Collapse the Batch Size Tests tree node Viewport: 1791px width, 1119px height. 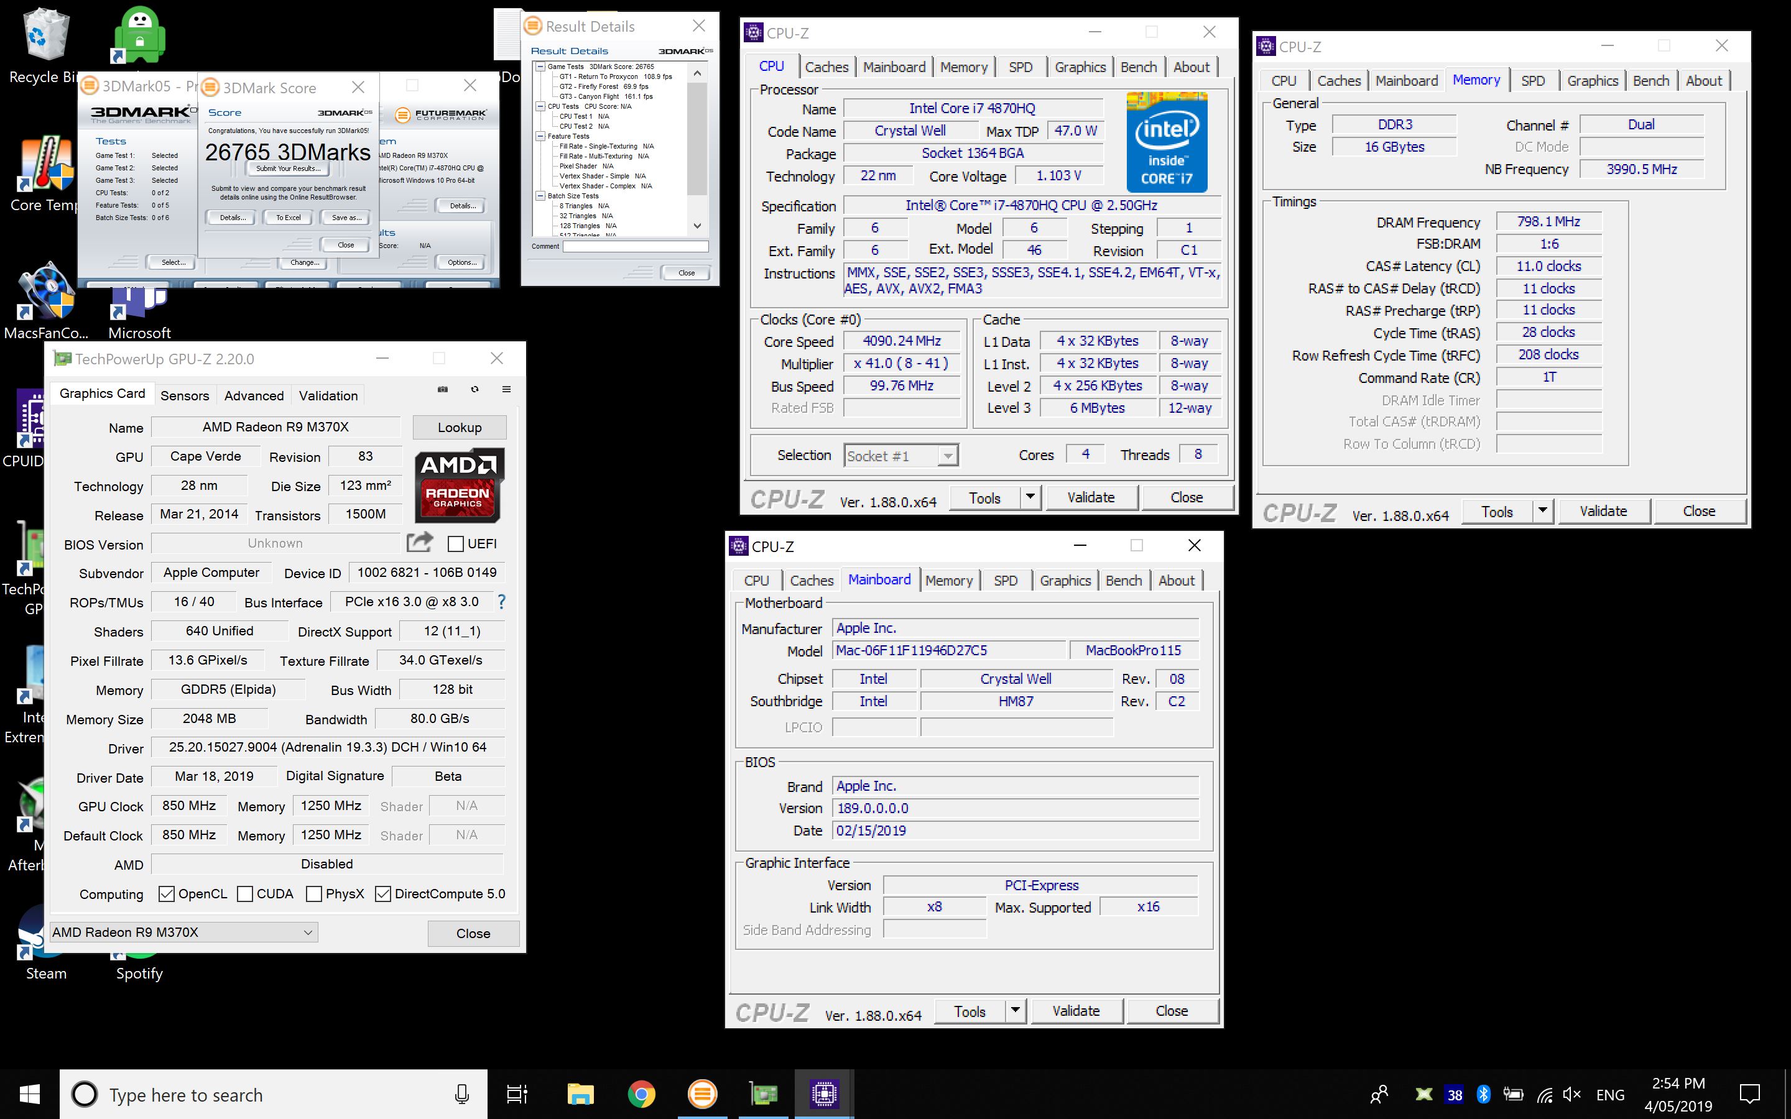[541, 196]
